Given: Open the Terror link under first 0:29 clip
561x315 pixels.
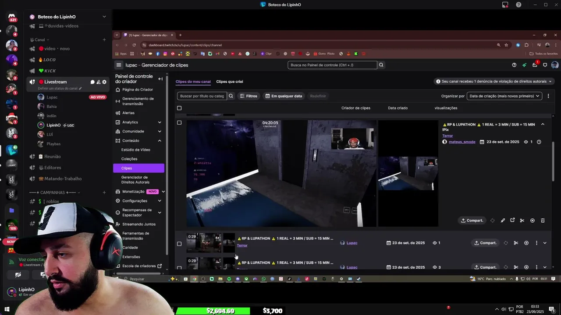Looking at the screenshot, I should pyautogui.click(x=242, y=245).
